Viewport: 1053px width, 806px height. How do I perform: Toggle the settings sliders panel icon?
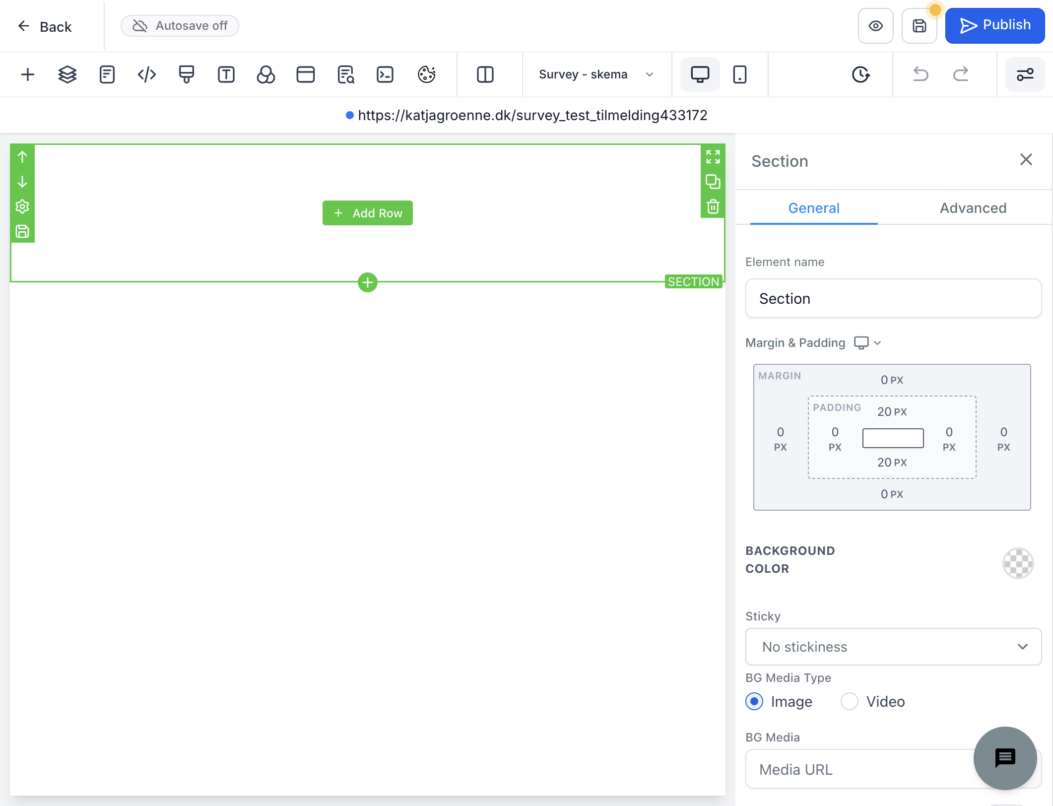[x=1025, y=74]
